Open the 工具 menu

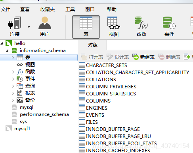tap(70, 9)
